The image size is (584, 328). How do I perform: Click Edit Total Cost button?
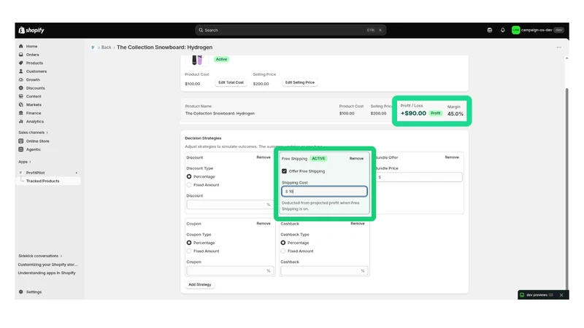pyautogui.click(x=231, y=82)
